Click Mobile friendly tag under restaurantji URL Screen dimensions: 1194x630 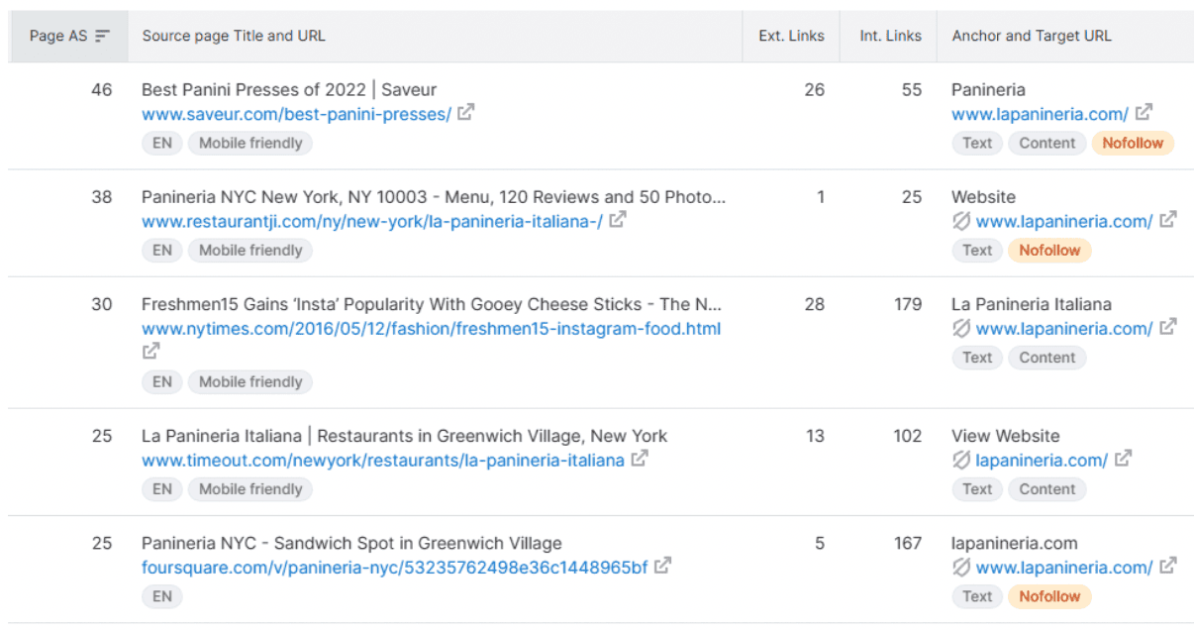[x=250, y=251]
